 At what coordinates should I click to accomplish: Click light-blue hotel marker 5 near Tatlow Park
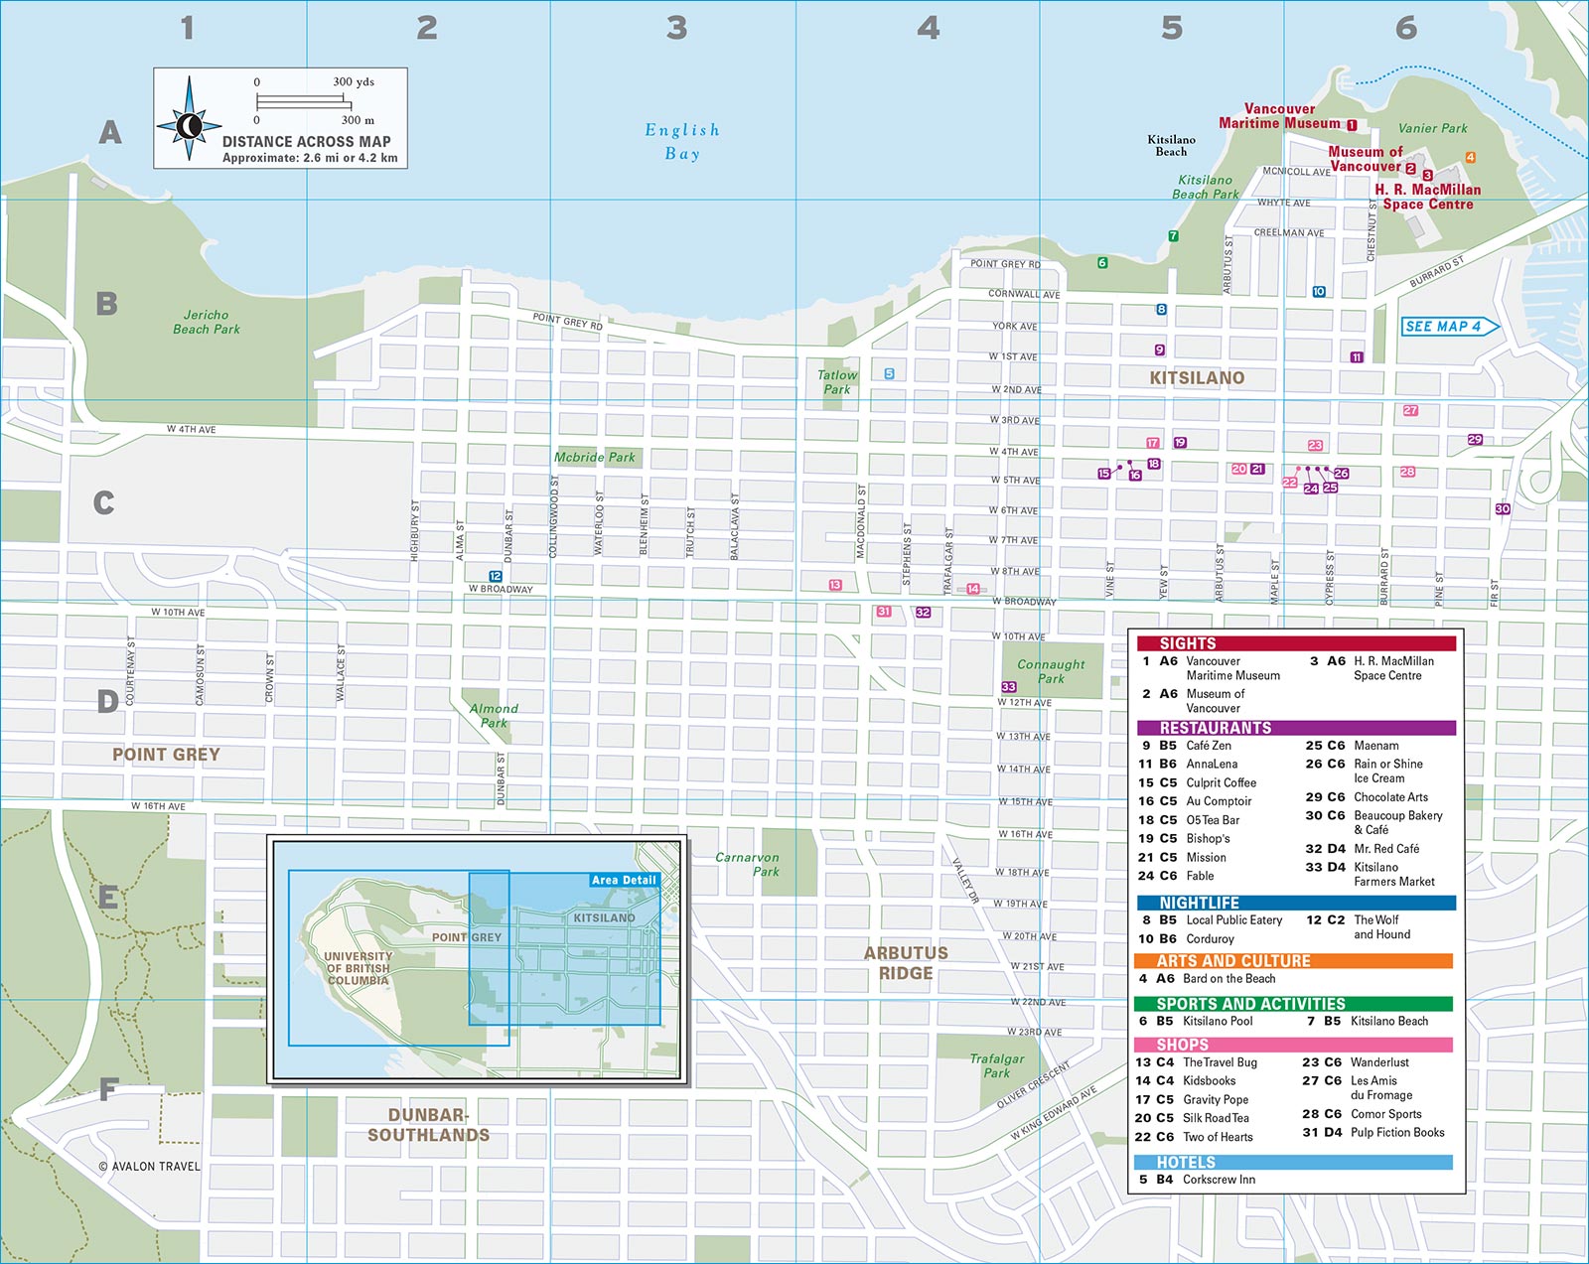889,374
